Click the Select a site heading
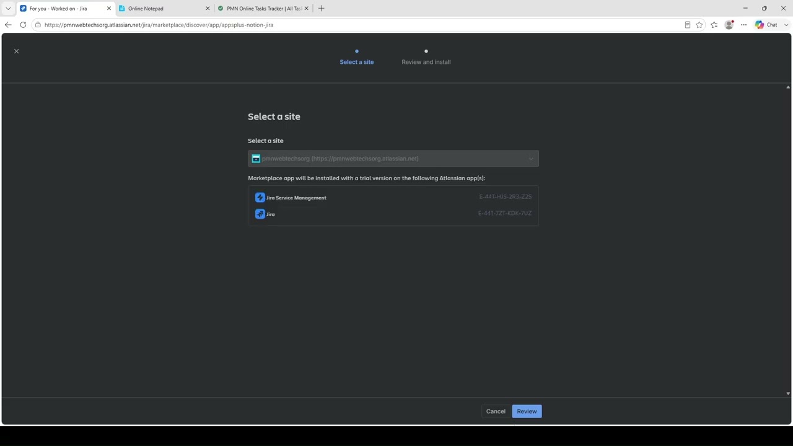This screenshot has width=793, height=446. tap(274, 116)
